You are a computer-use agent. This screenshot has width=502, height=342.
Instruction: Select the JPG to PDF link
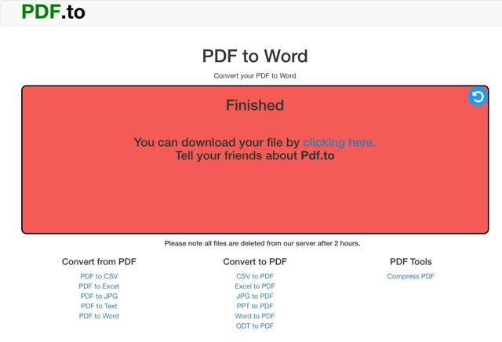pos(255,296)
